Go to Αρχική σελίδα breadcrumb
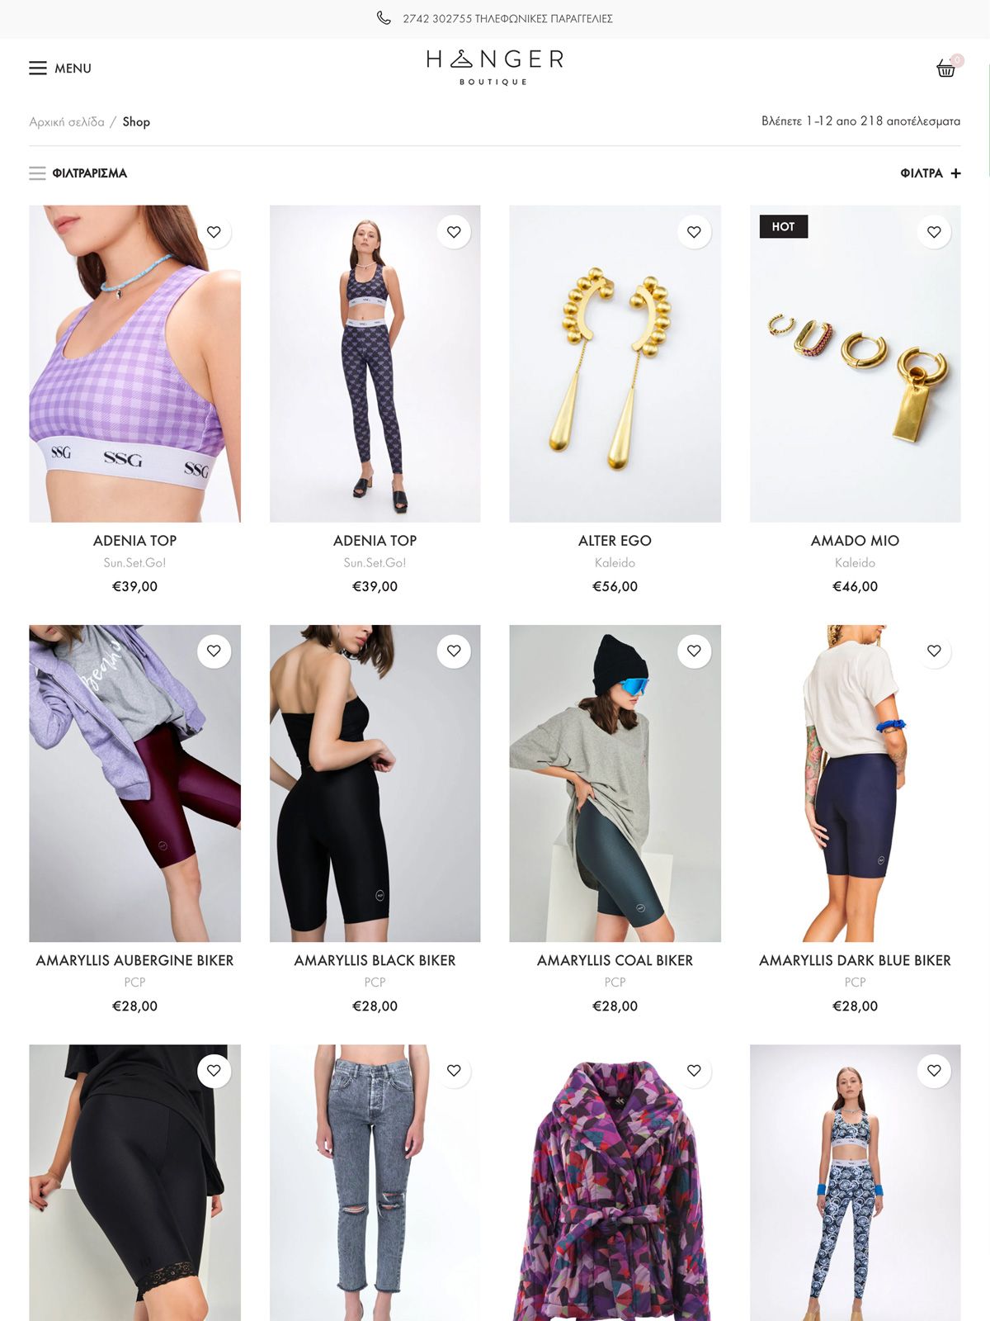Screen dimensions: 990x1321 (x=67, y=122)
